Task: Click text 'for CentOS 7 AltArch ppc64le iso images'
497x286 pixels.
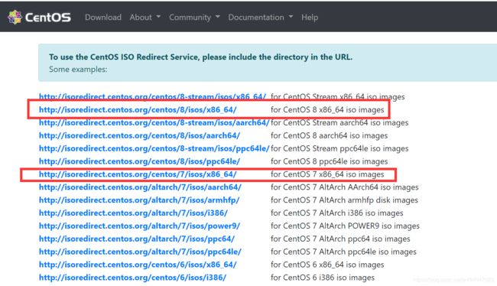Action: click(x=343, y=252)
